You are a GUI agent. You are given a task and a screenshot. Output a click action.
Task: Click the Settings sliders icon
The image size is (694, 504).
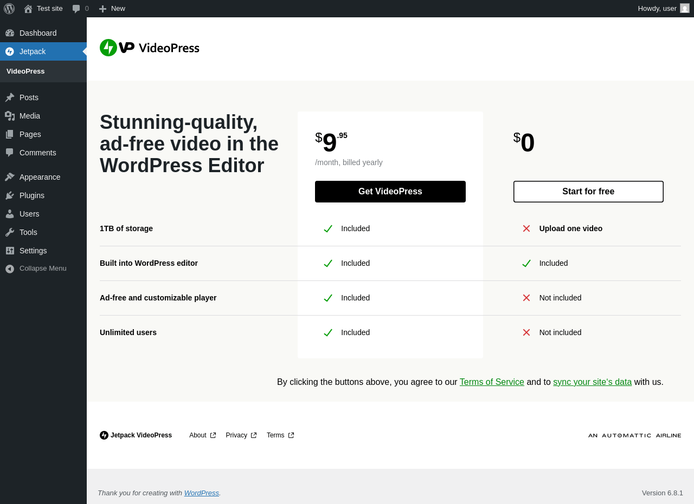click(10, 251)
